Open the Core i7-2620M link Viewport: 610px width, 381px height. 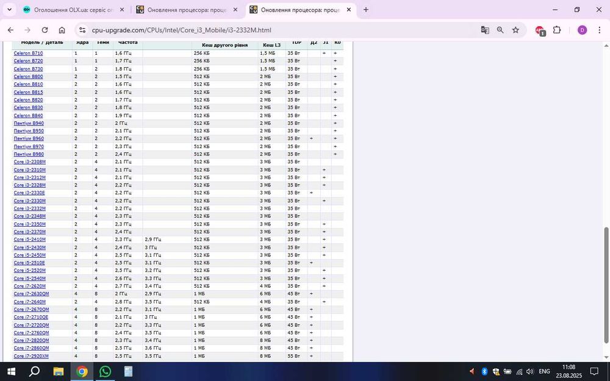pyautogui.click(x=29, y=286)
